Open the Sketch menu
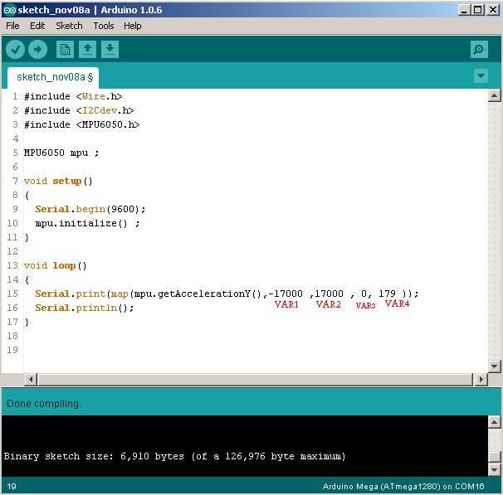 click(x=69, y=26)
